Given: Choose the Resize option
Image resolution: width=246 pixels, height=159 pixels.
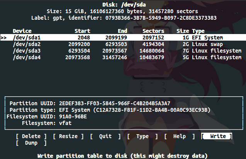Looking at the screenshot, I should click(x=68, y=137).
